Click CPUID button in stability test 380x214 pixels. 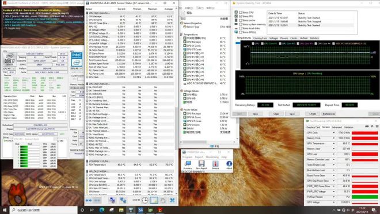313,114
